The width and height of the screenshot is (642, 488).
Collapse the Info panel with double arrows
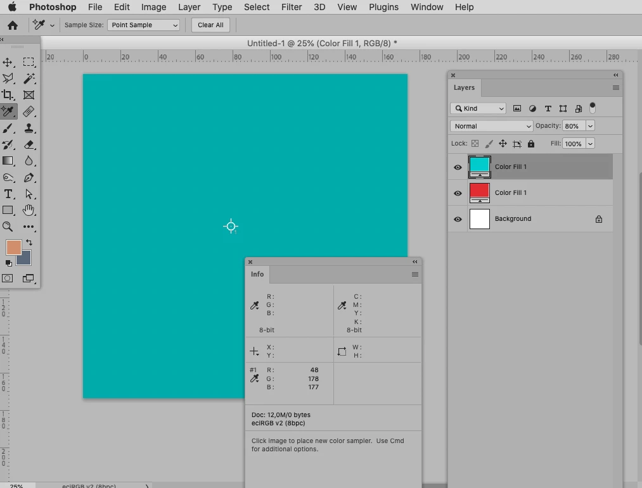(x=414, y=262)
